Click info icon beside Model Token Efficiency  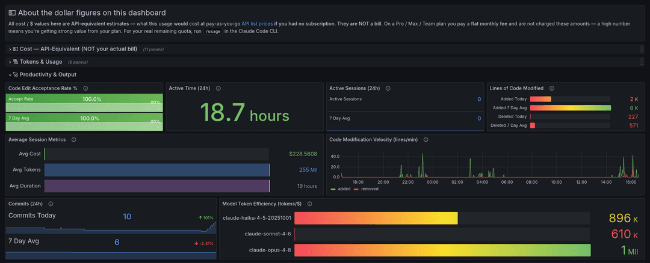point(310,204)
